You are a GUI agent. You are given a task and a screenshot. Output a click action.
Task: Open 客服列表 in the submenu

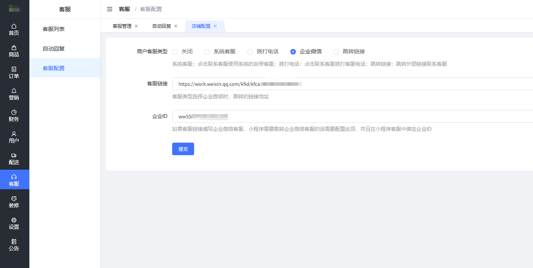[54, 29]
